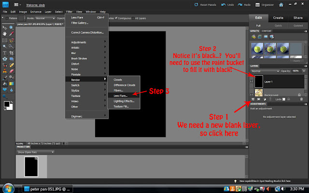Select the Hand tool

coord(4,34)
